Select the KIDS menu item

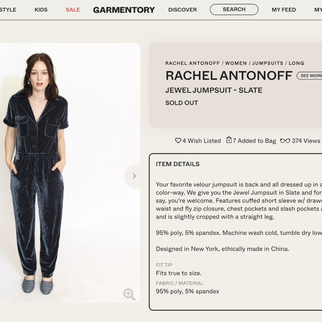41,10
